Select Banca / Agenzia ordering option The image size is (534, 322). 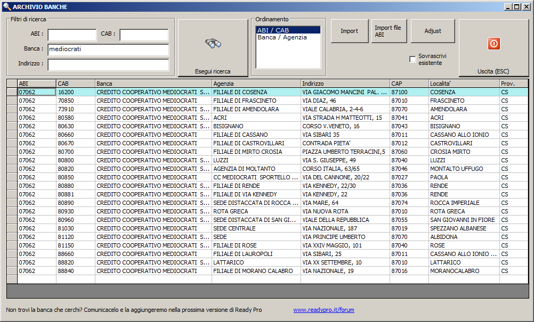[288, 37]
